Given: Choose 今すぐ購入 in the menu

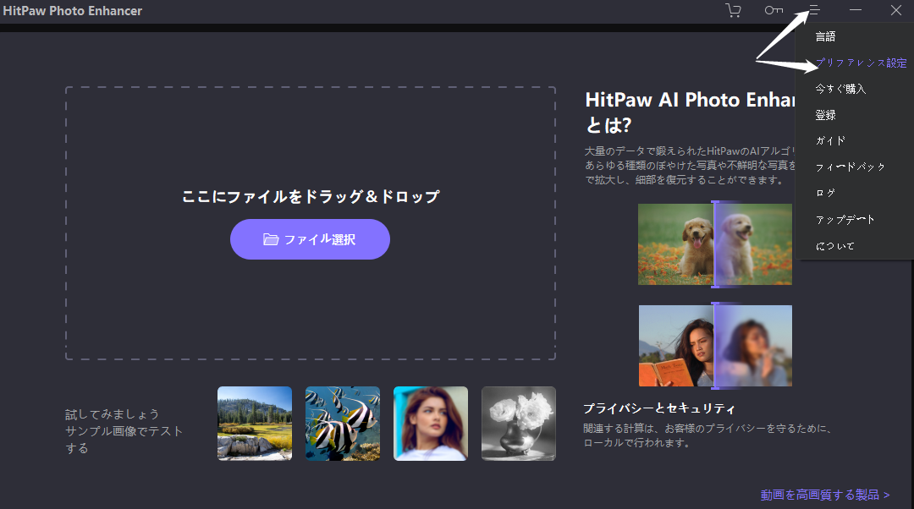Looking at the screenshot, I should pos(840,89).
